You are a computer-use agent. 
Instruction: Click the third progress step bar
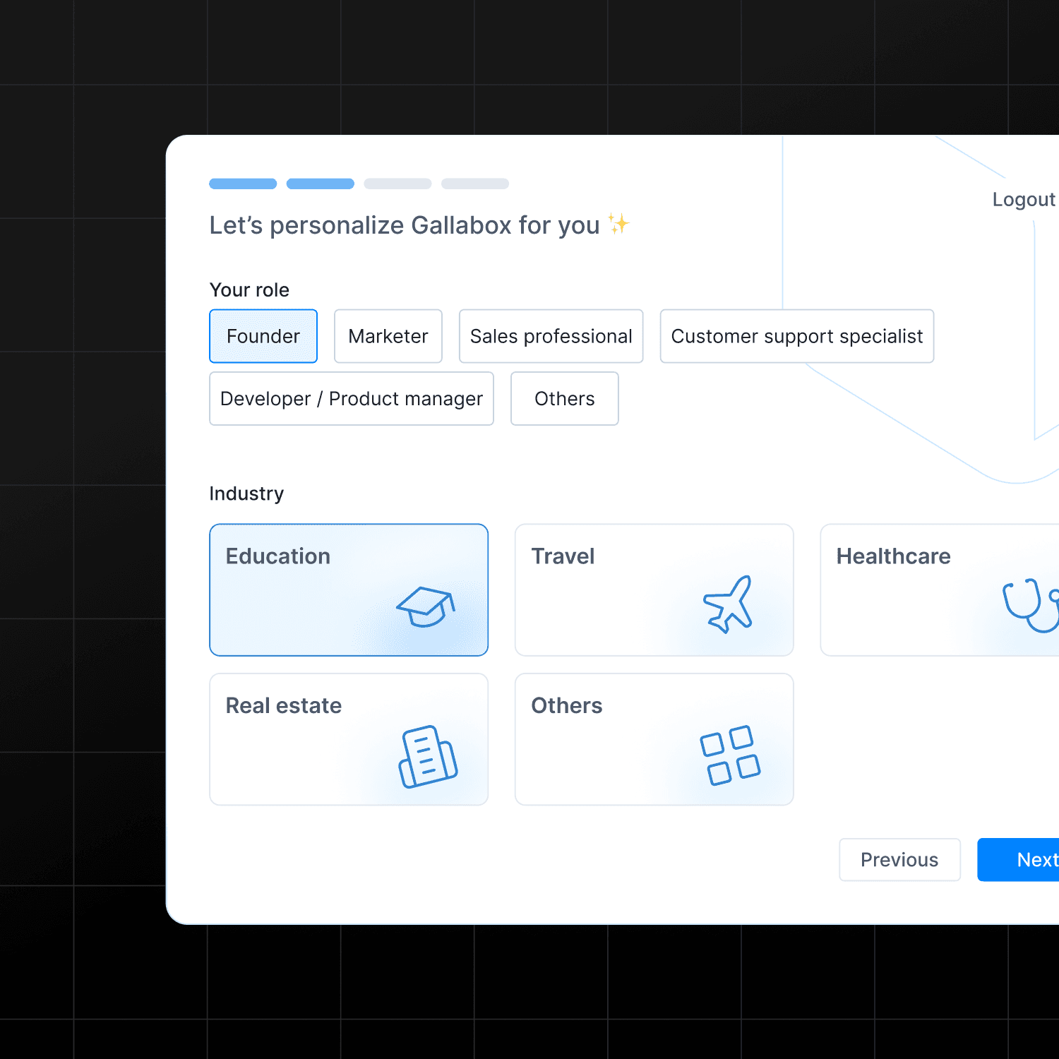(x=397, y=184)
